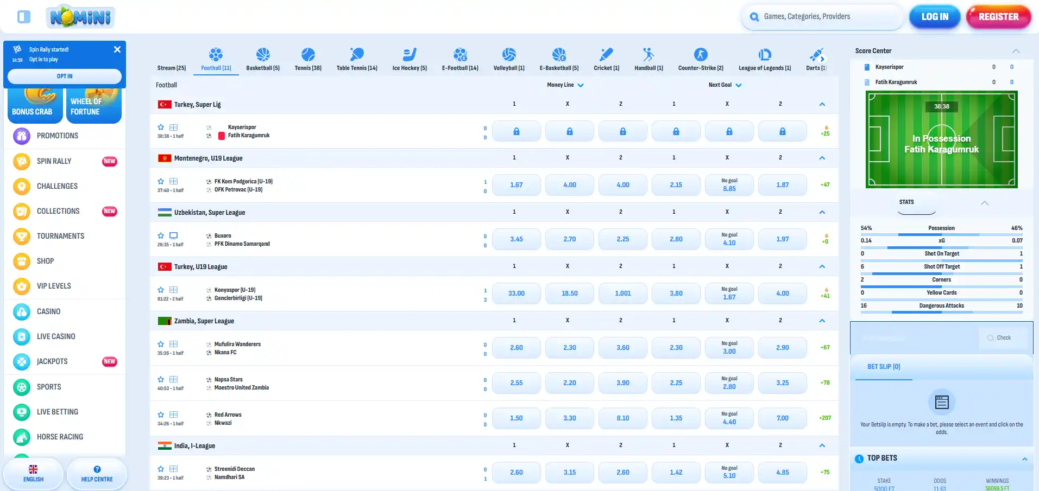Opt in to the Spin Rally
Viewport: 1039px width, 491px height.
(65, 76)
